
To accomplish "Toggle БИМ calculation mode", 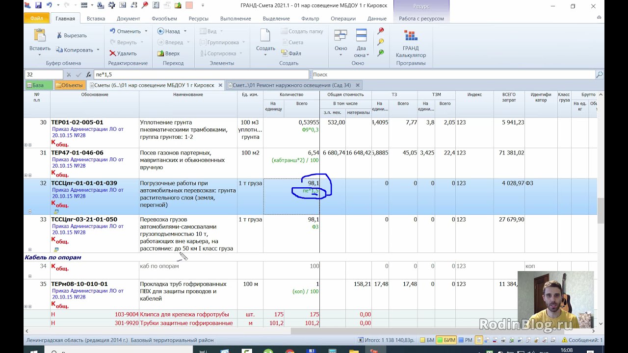I will 446,340.
